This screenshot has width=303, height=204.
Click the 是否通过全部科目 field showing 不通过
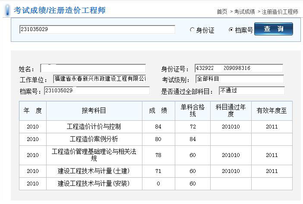point(252,91)
